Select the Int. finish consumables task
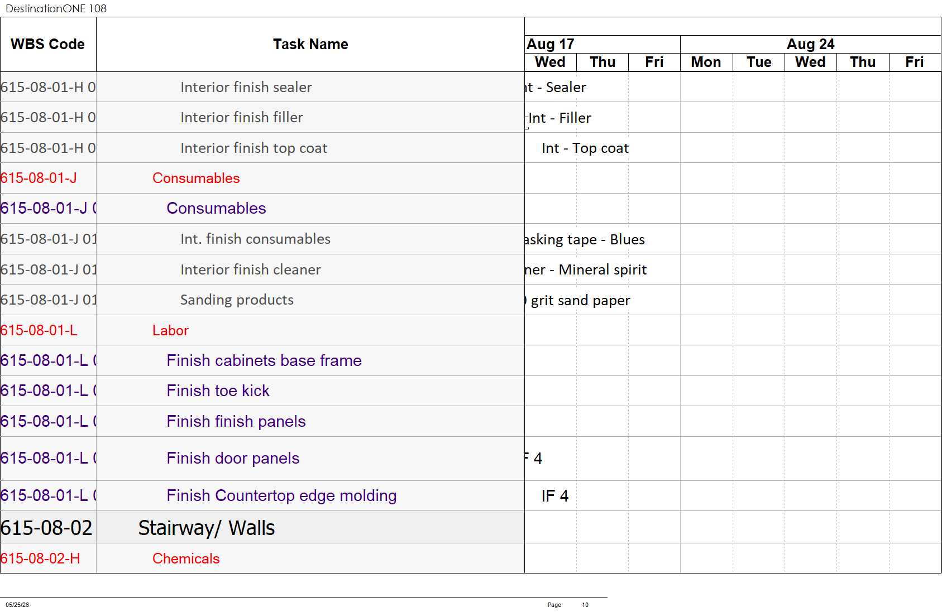 tap(255, 239)
